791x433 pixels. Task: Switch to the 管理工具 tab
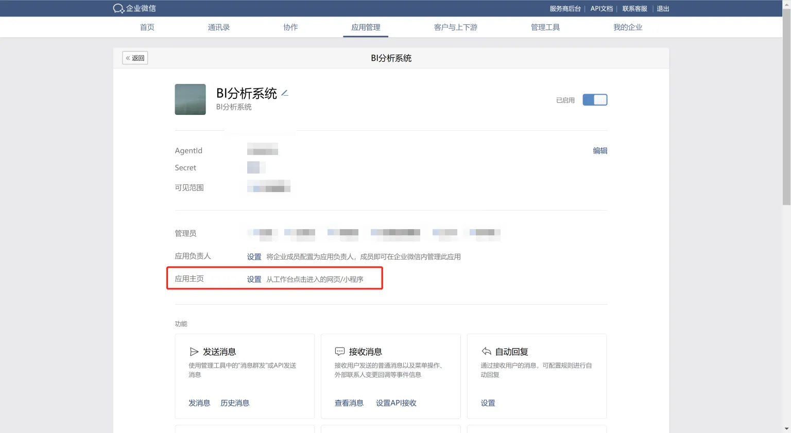(545, 27)
